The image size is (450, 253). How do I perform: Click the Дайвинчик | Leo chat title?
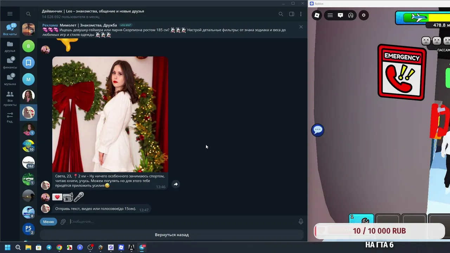(x=93, y=11)
